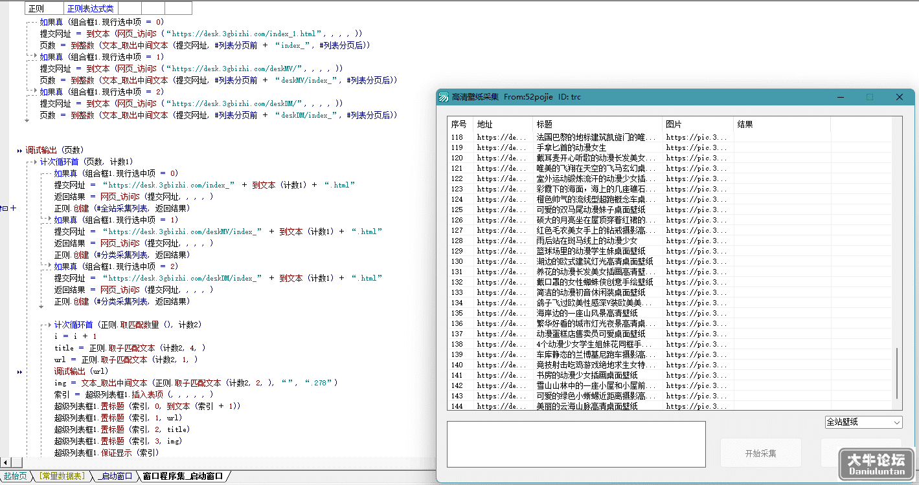This screenshot has height=485, width=919.
Task: Click the 标题 column header
Action: [x=597, y=124]
